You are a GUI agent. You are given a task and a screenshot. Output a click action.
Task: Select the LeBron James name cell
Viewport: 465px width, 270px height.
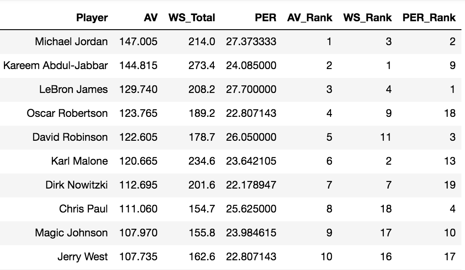(74, 89)
